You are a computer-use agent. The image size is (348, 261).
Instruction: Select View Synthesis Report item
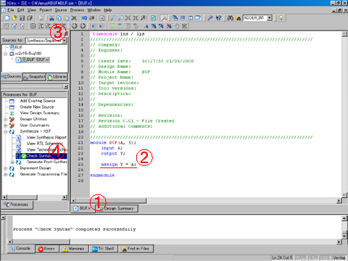(46, 138)
